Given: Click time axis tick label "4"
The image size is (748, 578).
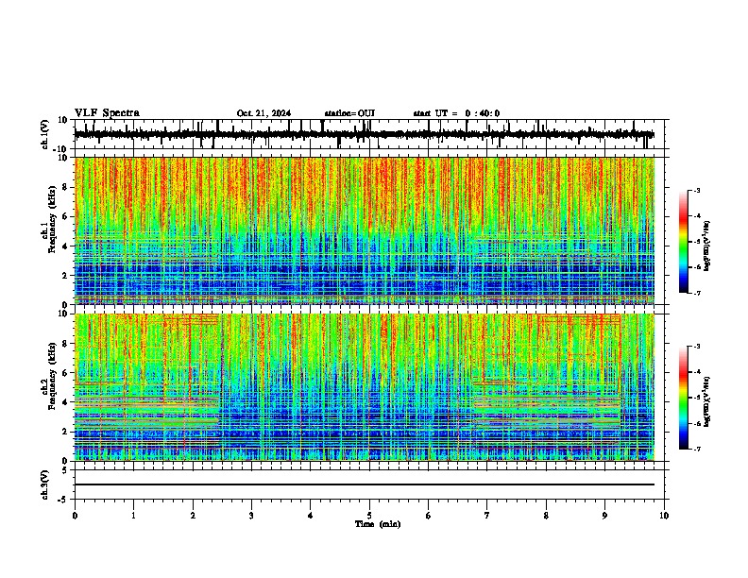Looking at the screenshot, I should coord(311,516).
